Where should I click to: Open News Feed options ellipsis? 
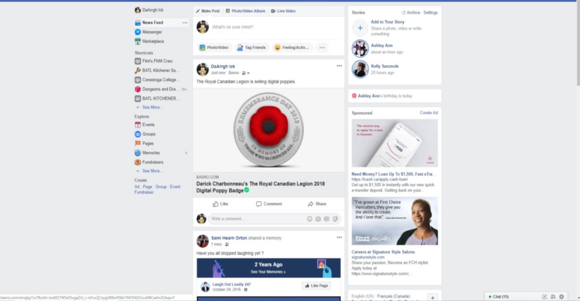click(185, 23)
